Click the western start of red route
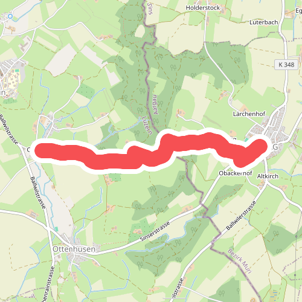 tap(40, 150)
